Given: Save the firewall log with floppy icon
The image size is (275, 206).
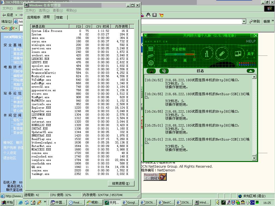Looking at the screenshot, I should pos(151,71).
